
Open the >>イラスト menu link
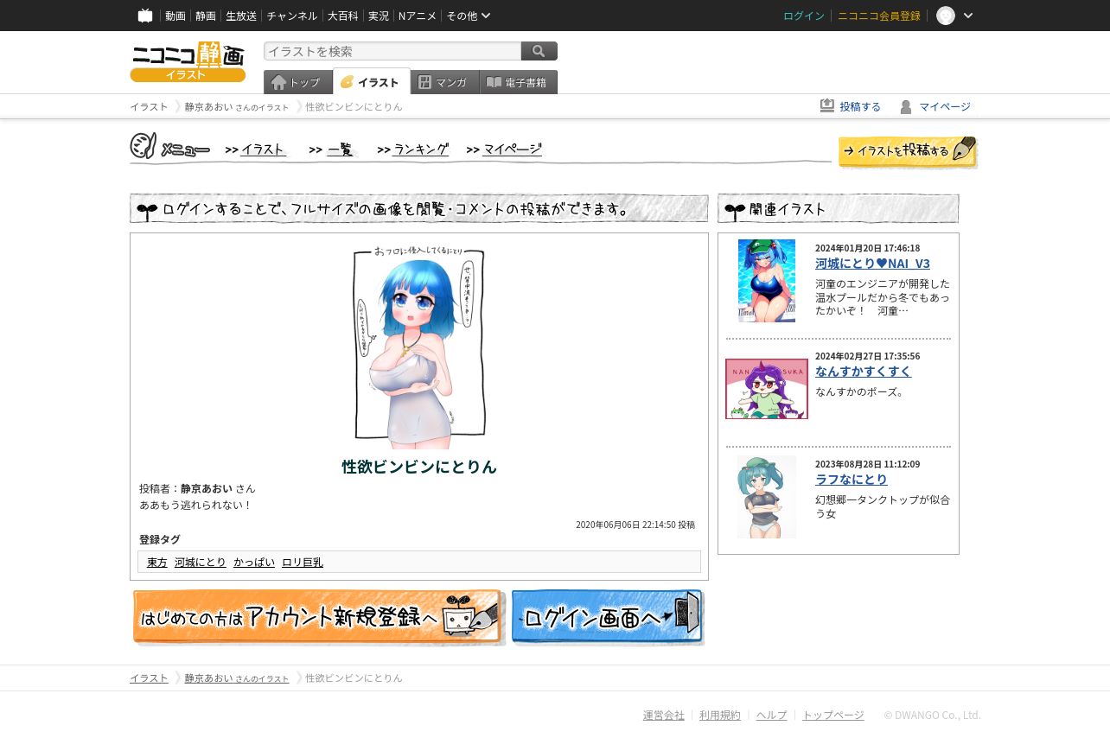point(256,150)
